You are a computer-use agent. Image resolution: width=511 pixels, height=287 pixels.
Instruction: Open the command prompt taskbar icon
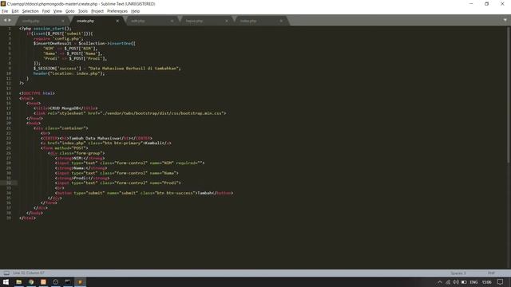coord(68,282)
